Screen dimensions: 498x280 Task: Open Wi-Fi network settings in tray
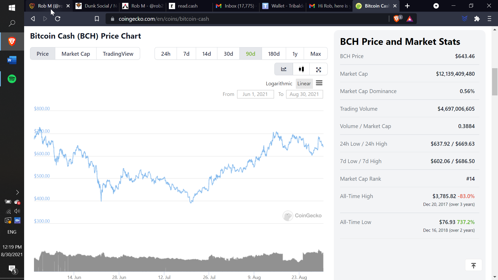pyautogui.click(x=8, y=211)
